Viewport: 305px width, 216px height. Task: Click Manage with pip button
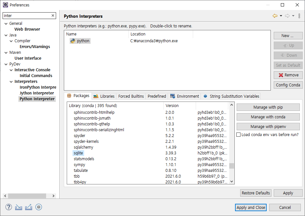click(268, 107)
